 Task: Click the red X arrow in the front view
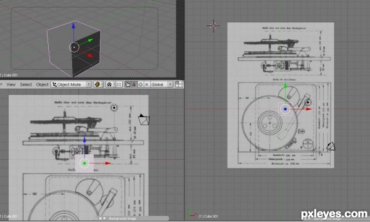pyautogui.click(x=108, y=163)
